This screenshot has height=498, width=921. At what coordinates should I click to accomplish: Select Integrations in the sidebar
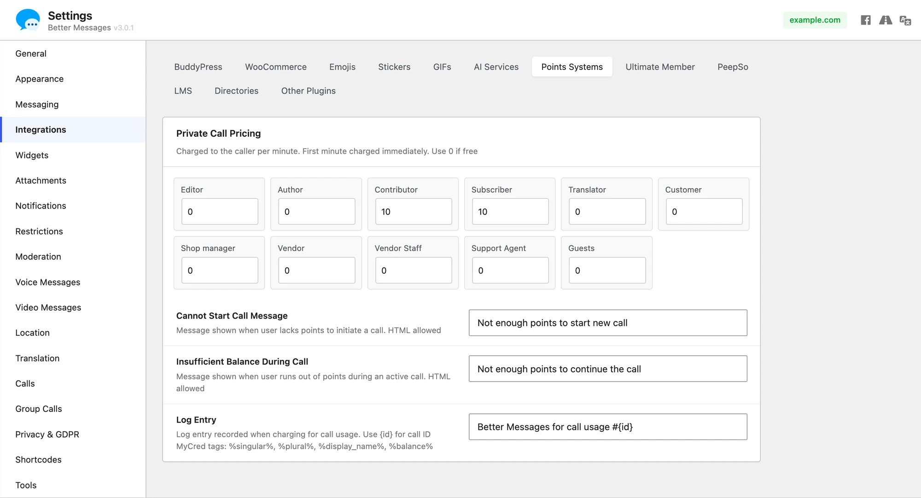click(73, 130)
